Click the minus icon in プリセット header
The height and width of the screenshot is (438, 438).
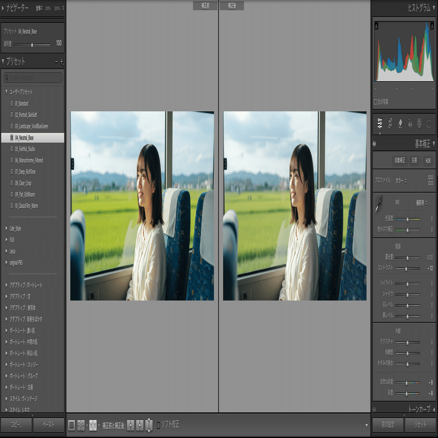pos(56,61)
